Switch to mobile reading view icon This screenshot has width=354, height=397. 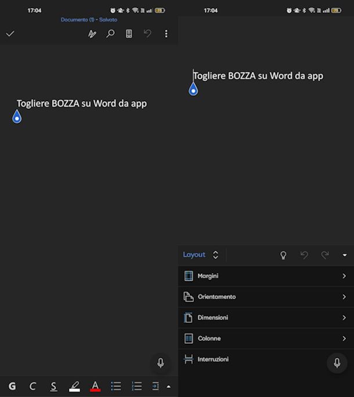[129, 34]
